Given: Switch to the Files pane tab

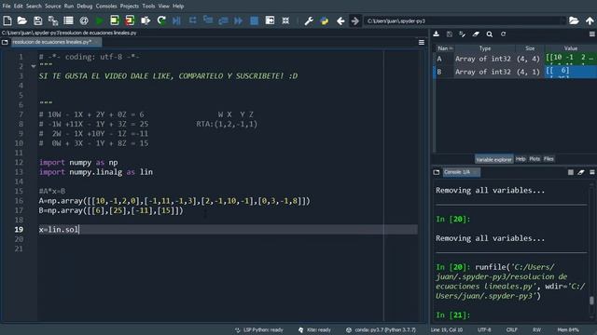Looking at the screenshot, I should 548,159.
